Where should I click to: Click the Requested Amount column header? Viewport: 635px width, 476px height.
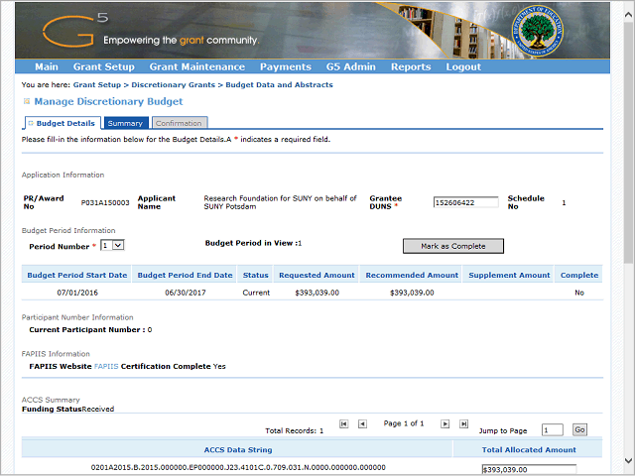click(x=317, y=276)
